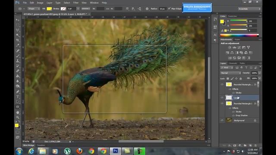Hide the Rounded Rectangle 1 layer

[x=222, y=103]
